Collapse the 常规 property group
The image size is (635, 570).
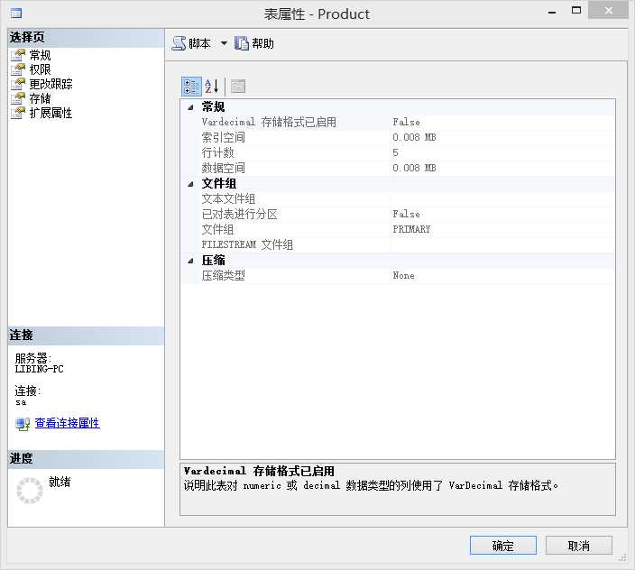pyautogui.click(x=190, y=107)
